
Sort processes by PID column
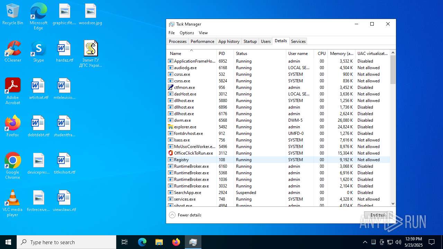click(x=225, y=54)
